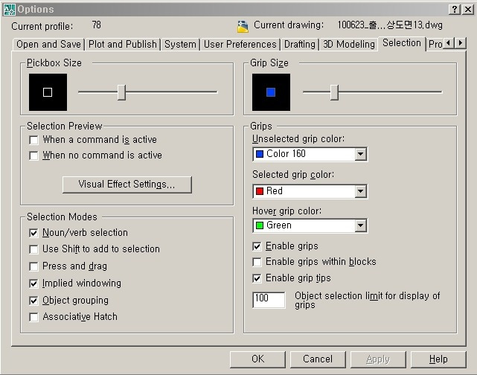The width and height of the screenshot is (477, 375).
Task: Open the Selected grip color dropdown
Action: [x=360, y=191]
